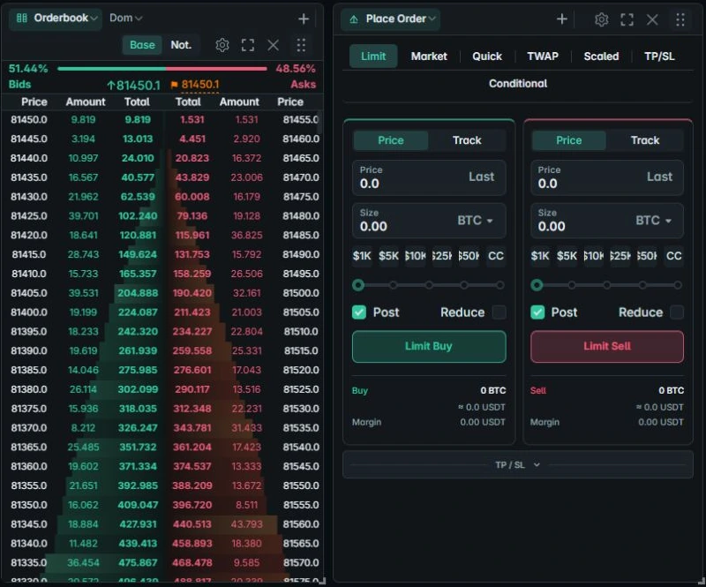706x587 pixels.
Task: Click the Place Order tab icon
Action: (x=354, y=19)
